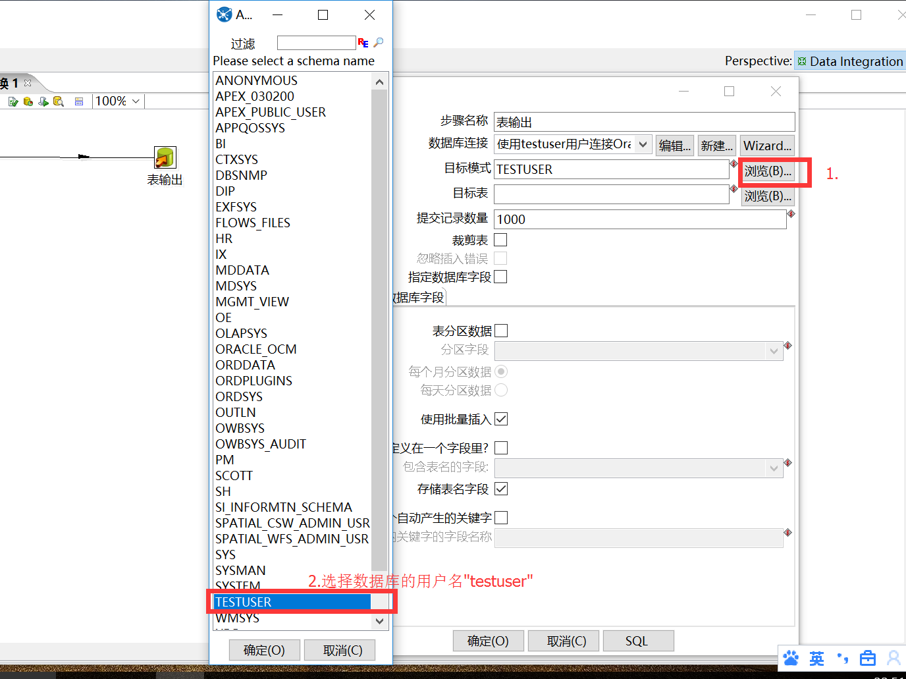Image resolution: width=906 pixels, height=679 pixels.
Task: Click the show execution results panel icon
Action: pyautogui.click(x=78, y=101)
